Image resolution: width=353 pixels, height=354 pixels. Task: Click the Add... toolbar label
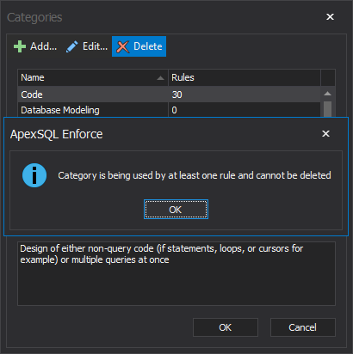click(44, 46)
